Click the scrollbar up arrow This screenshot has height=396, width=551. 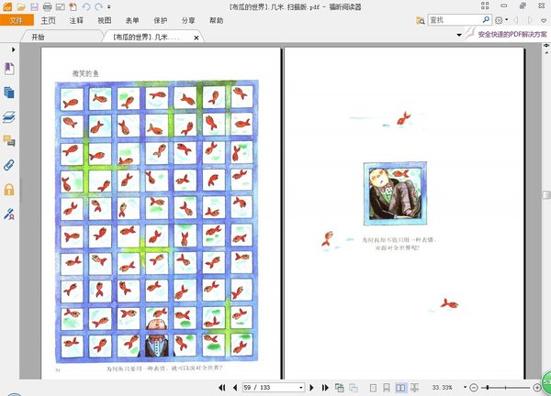[546, 52]
